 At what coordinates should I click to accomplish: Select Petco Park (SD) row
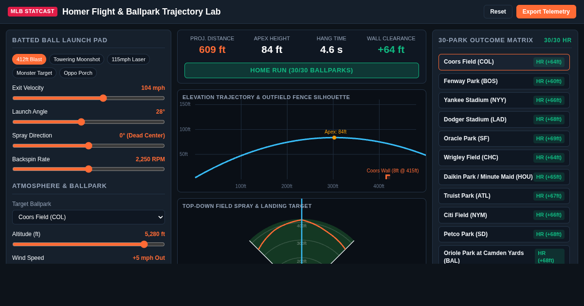click(504, 234)
